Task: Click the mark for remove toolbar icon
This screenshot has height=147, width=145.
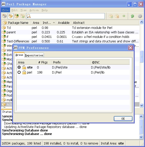Action: tap(117, 16)
